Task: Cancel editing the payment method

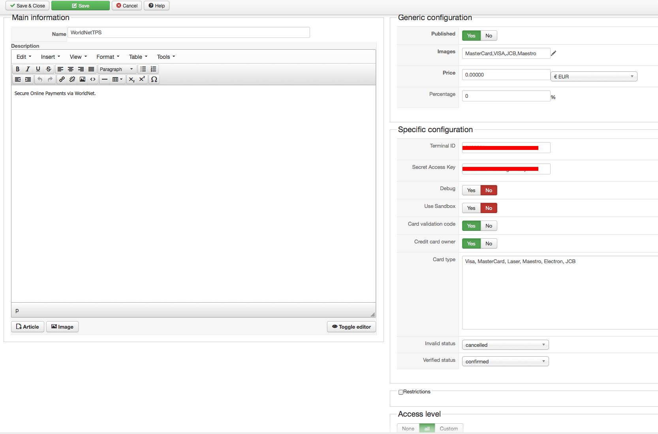Action: (x=127, y=6)
